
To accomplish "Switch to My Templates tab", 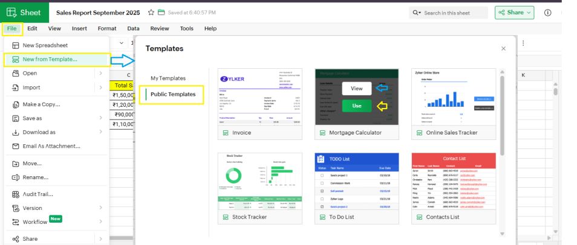I will click(168, 78).
